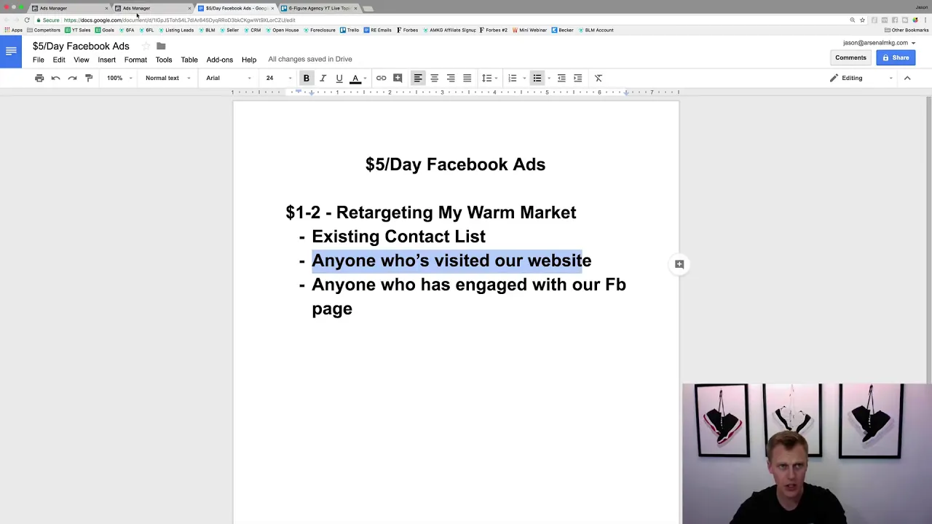Set left text alignment
The image size is (932, 524).
coord(418,78)
